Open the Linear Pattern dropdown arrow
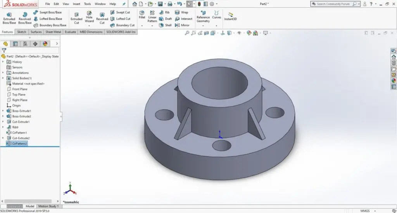The width and height of the screenshot is (397, 213). click(152, 26)
